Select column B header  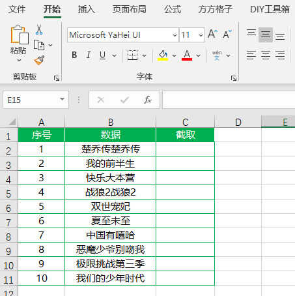[x=111, y=122]
